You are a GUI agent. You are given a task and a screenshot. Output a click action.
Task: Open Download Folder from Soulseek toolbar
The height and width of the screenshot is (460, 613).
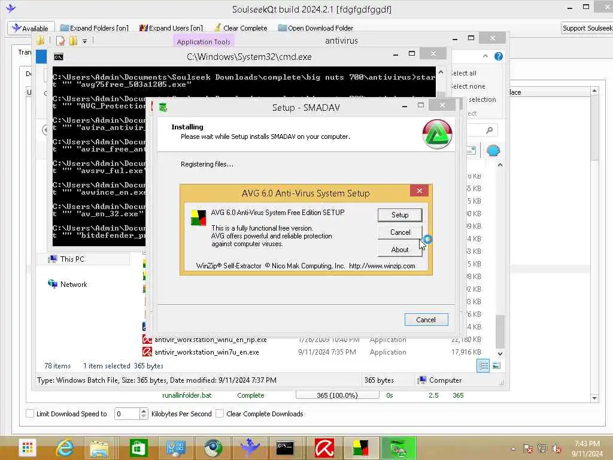(315, 28)
